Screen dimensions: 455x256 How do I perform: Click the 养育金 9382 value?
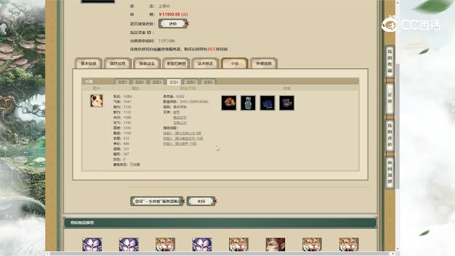(180, 97)
